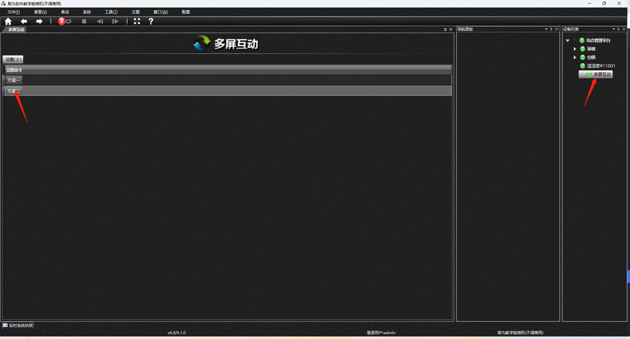Screen dimensions: 630x339
Task: Click the green status dot of 温湿度#11001
Action: click(583, 66)
